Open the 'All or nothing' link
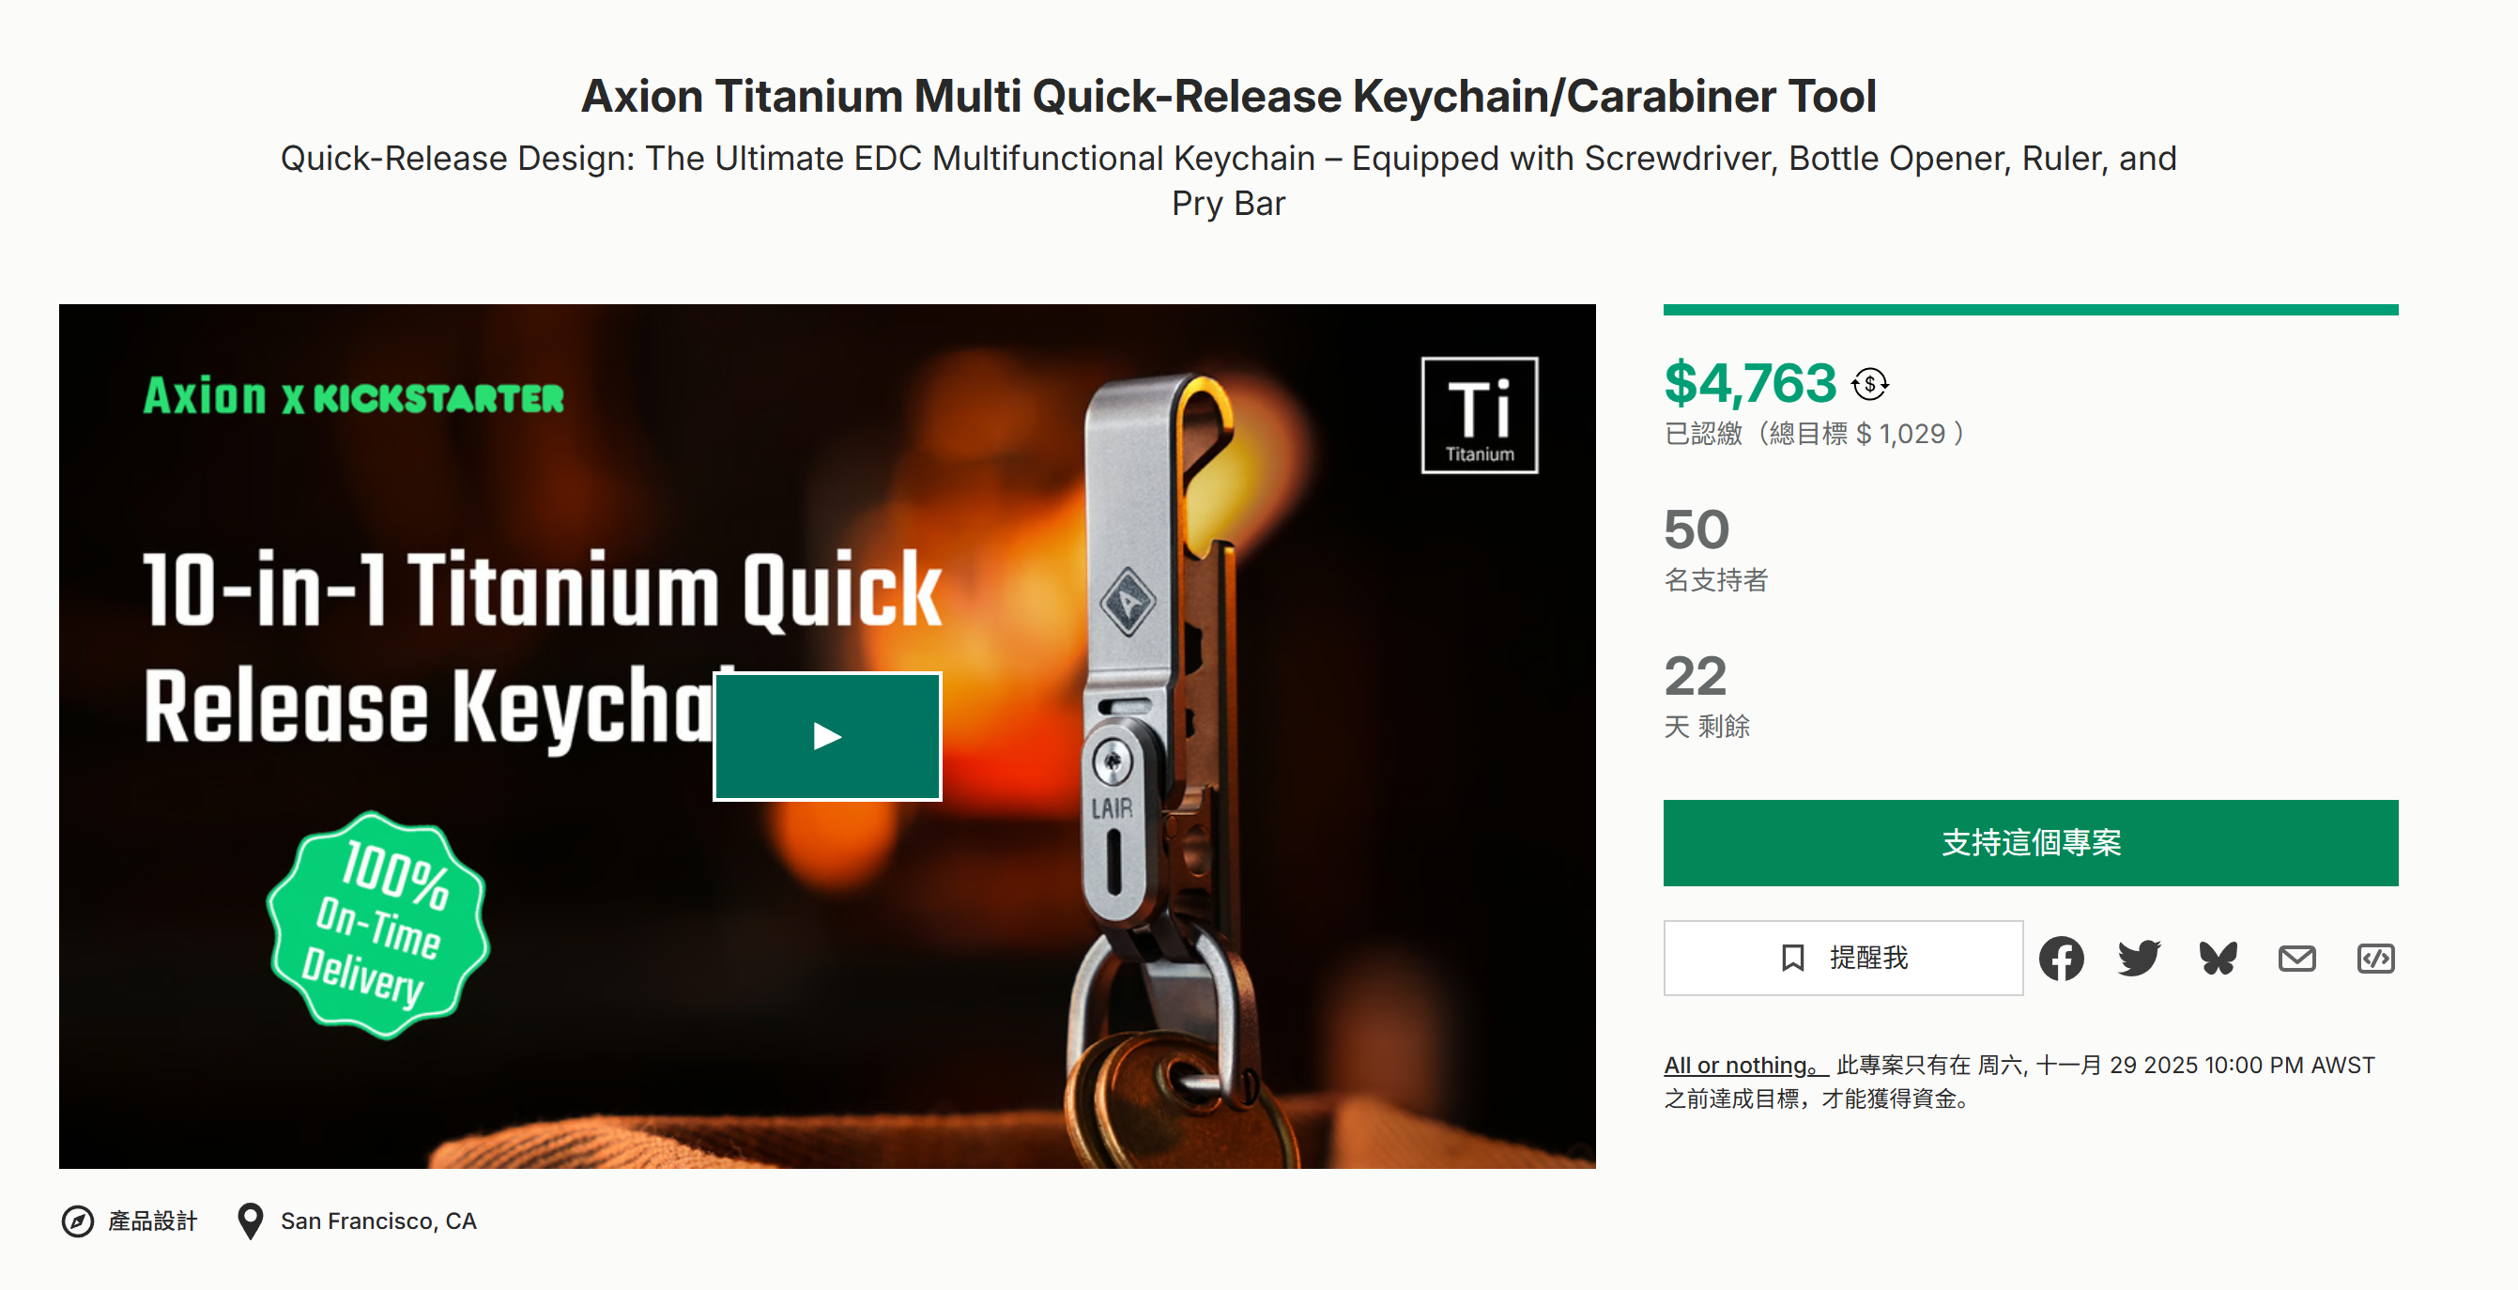The image size is (2518, 1290). pos(1740,1066)
